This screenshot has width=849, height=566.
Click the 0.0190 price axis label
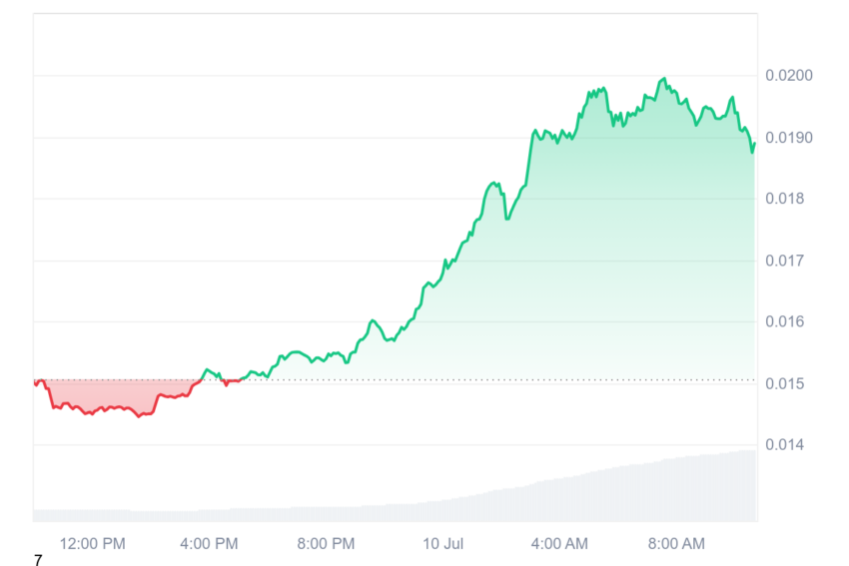(x=788, y=138)
